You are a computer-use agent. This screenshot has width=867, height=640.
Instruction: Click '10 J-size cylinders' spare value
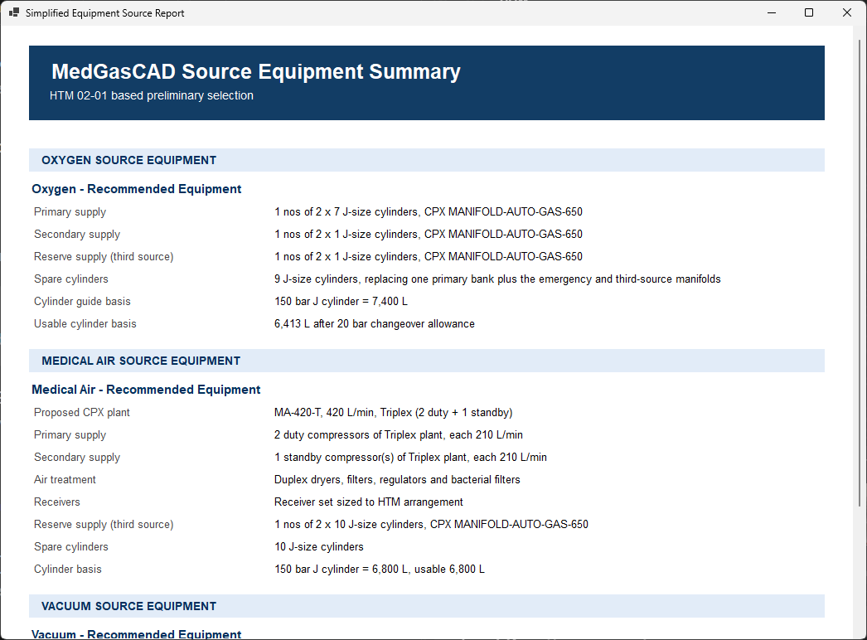(319, 547)
